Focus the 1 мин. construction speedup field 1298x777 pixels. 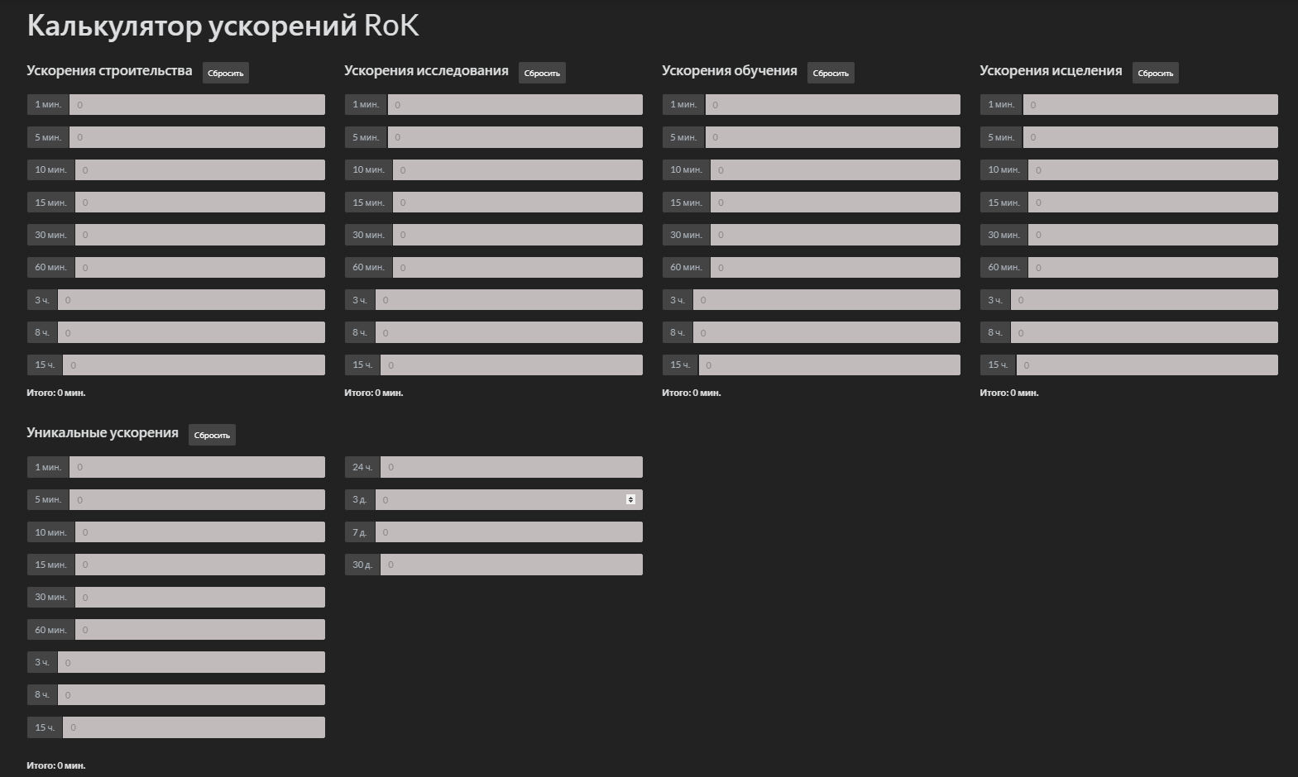click(x=197, y=104)
